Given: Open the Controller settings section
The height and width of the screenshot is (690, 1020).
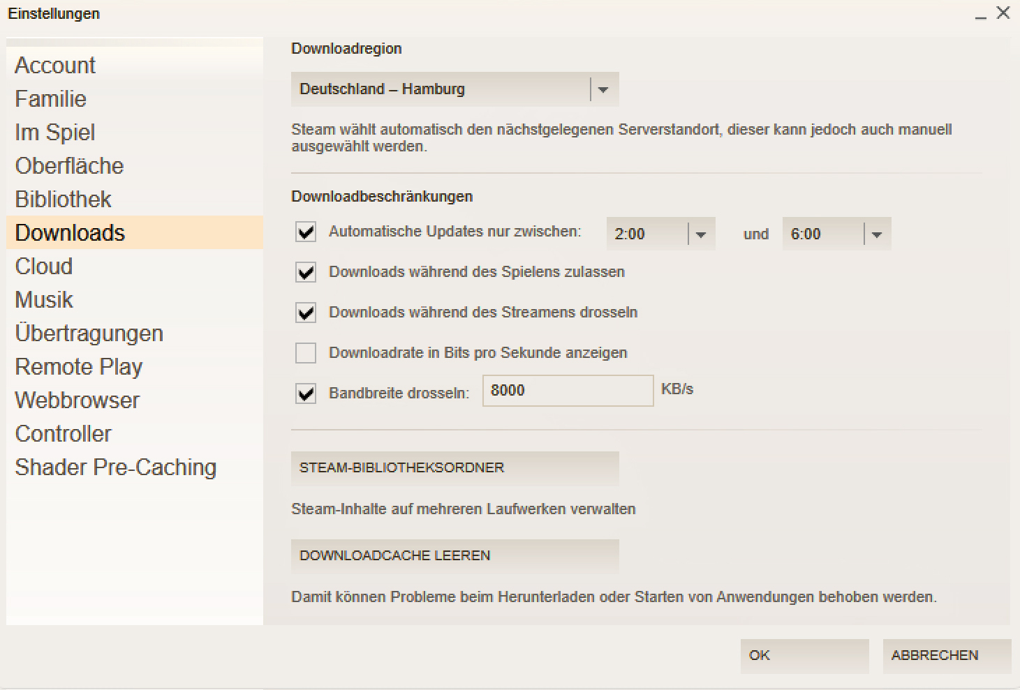Looking at the screenshot, I should [x=64, y=434].
